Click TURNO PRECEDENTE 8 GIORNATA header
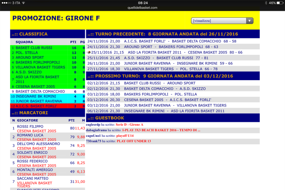This screenshot has height=190, width=285. tap(173, 34)
